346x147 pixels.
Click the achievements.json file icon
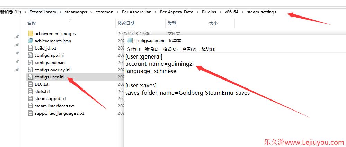coord(30,41)
